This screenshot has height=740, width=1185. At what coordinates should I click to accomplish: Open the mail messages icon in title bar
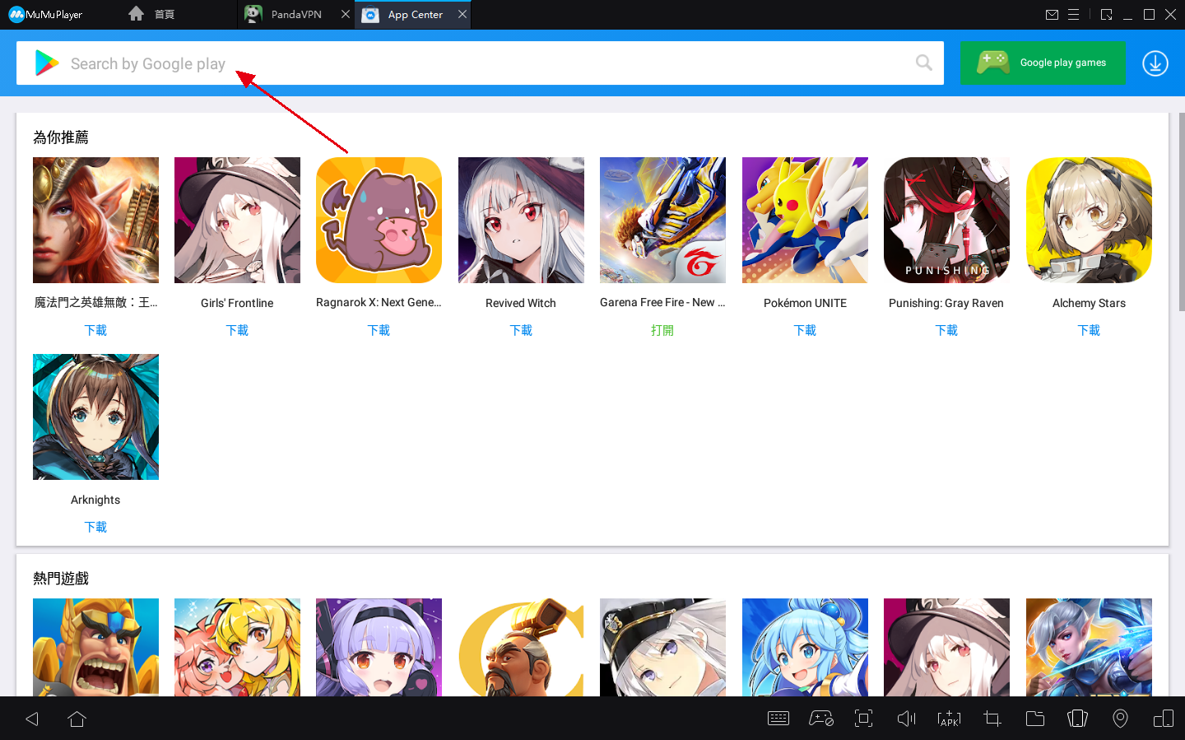[1052, 15]
